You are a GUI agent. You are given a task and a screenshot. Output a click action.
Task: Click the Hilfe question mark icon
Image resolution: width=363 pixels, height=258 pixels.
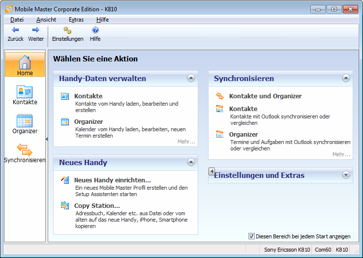pyautogui.click(x=95, y=30)
